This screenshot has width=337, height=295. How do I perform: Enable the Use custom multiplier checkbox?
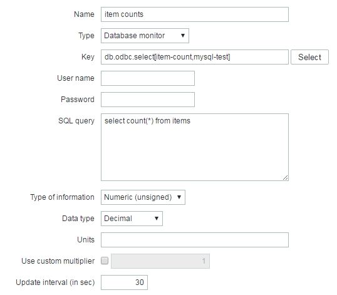[x=105, y=261]
